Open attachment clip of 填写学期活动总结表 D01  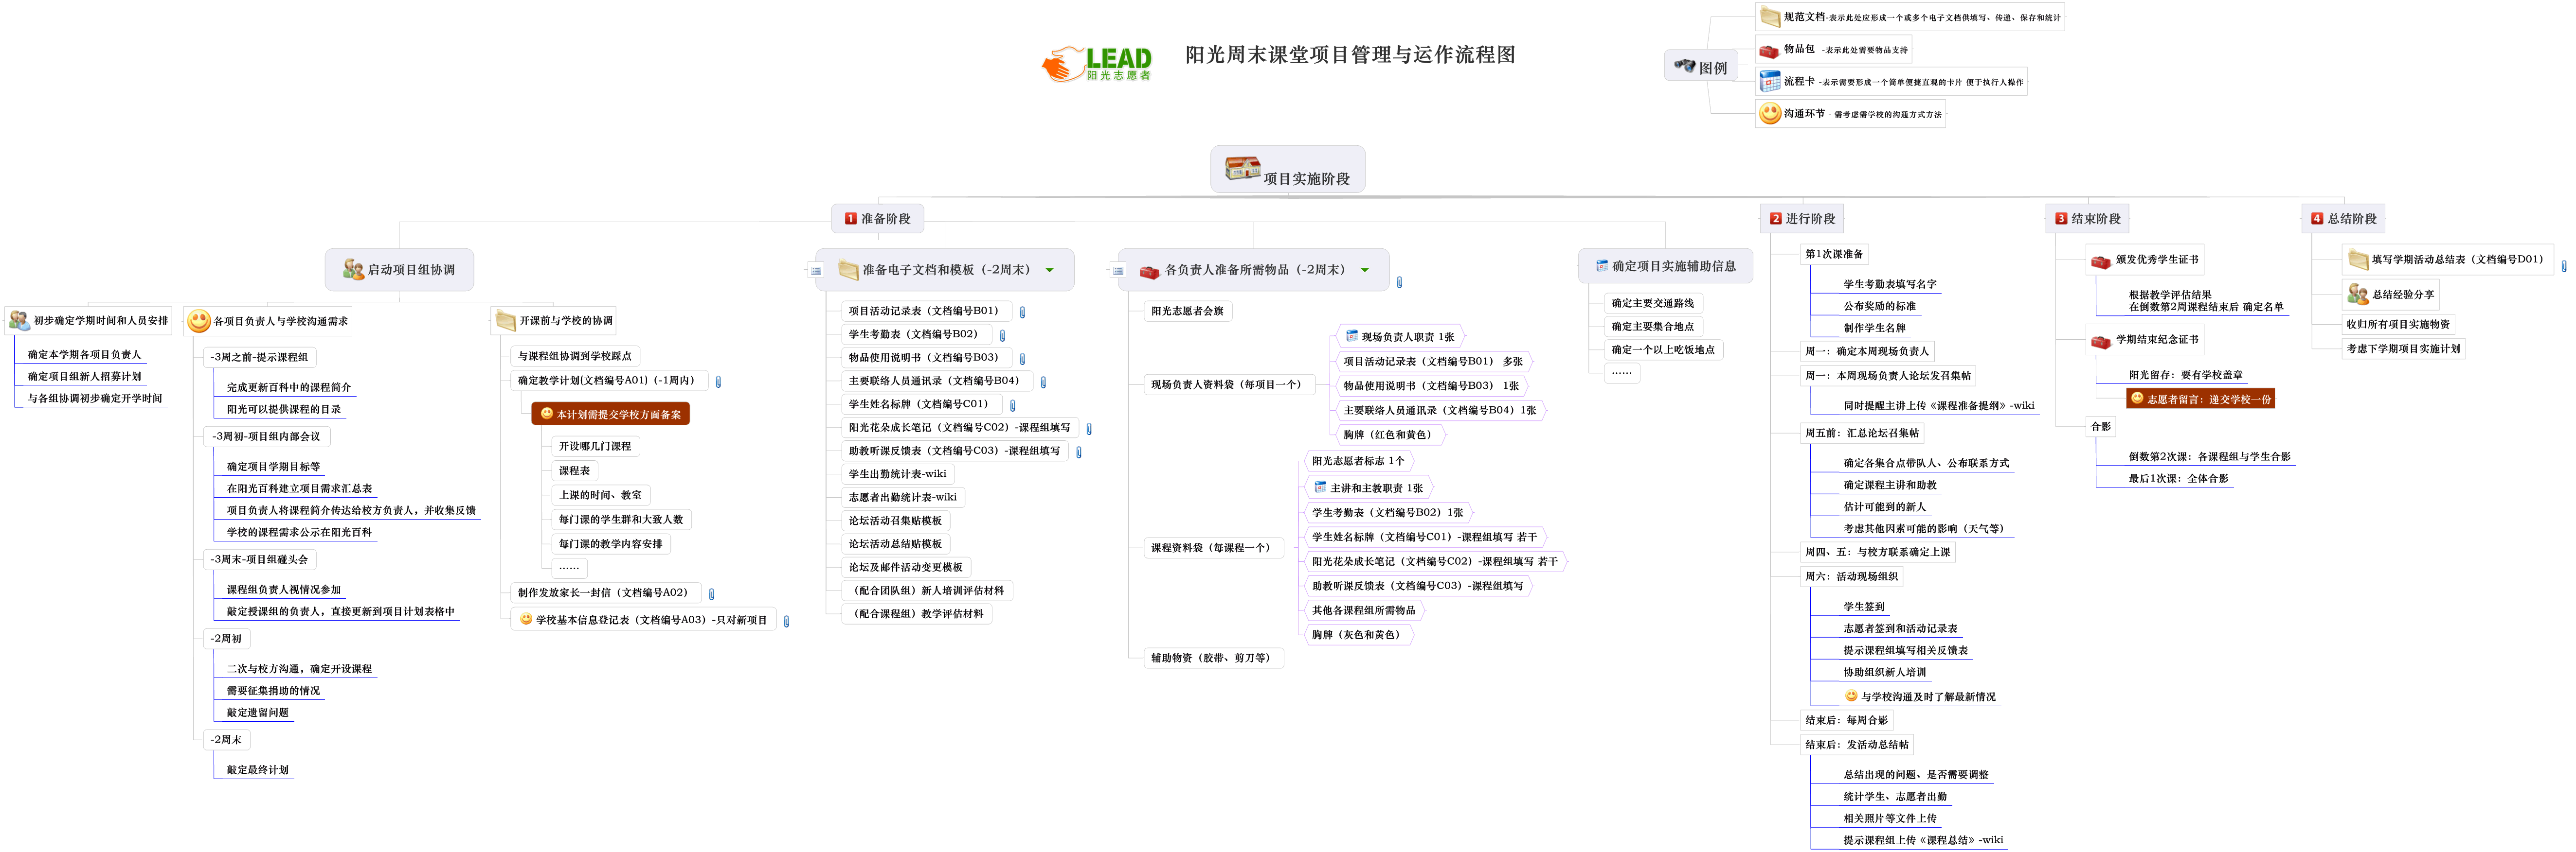(2564, 266)
